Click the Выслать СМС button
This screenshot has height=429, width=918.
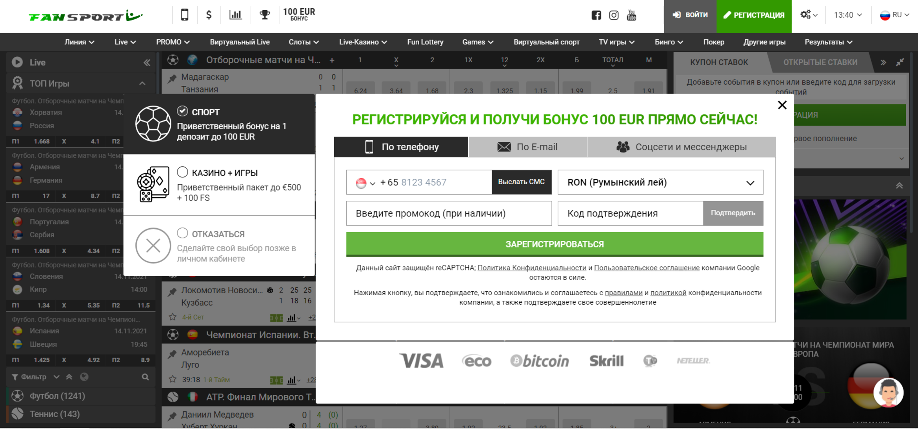521,182
